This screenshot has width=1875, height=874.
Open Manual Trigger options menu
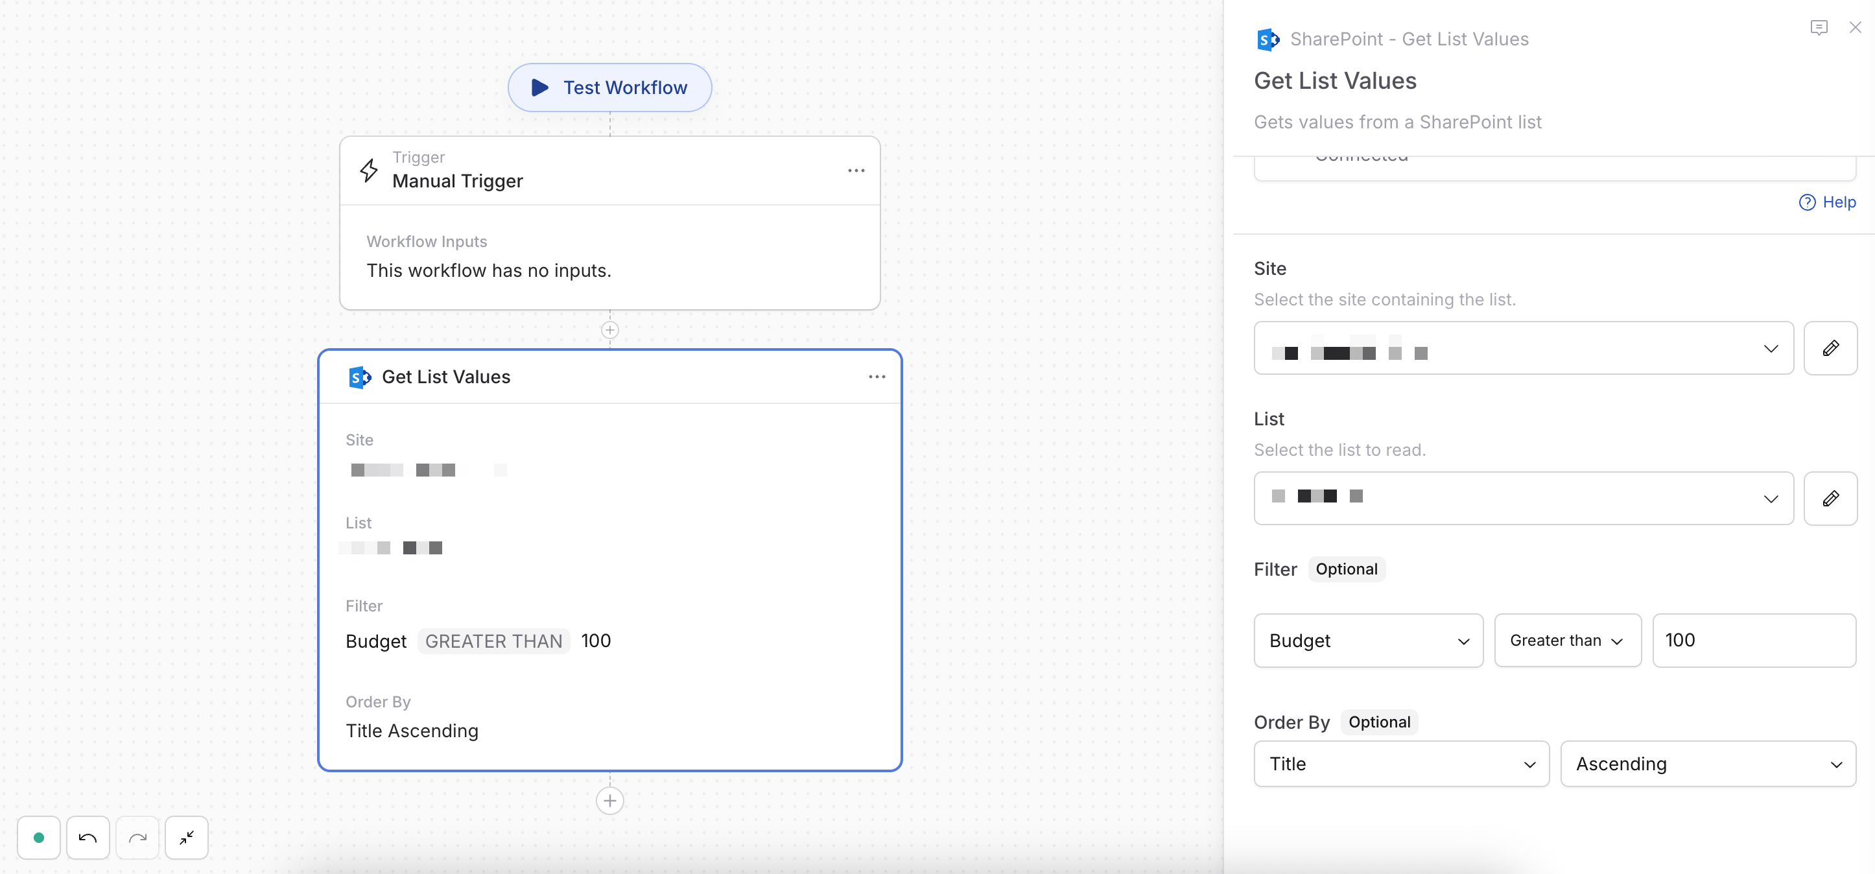(856, 171)
